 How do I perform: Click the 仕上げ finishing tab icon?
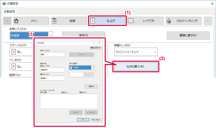pyautogui.click(x=93, y=21)
